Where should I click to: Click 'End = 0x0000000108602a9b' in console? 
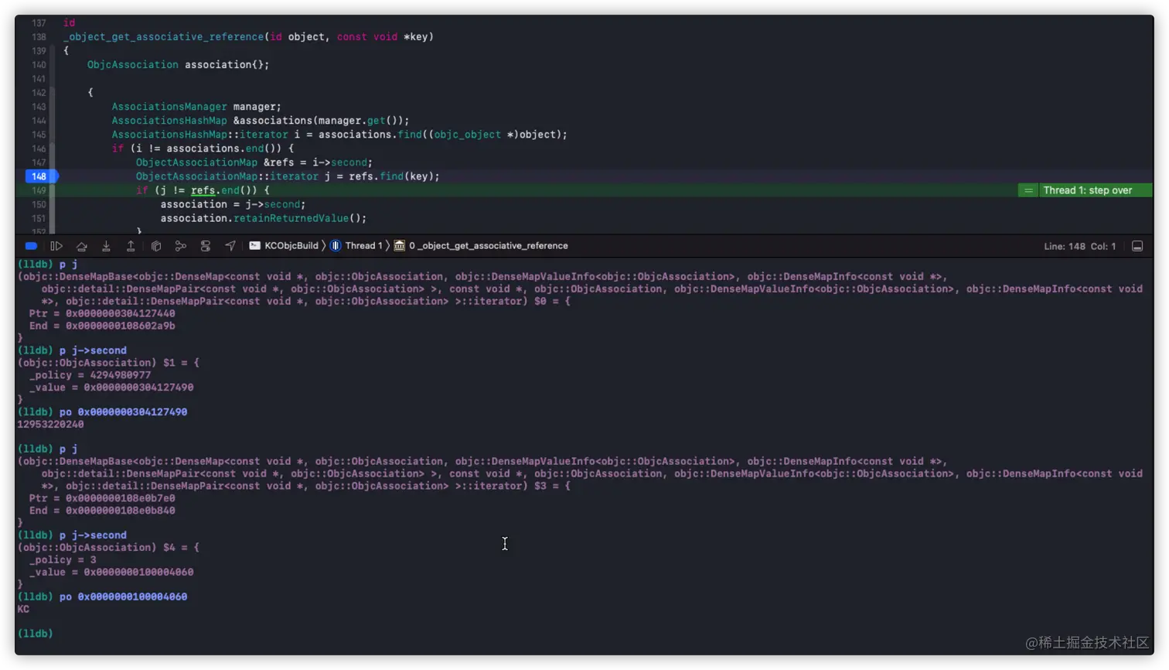[x=102, y=326]
